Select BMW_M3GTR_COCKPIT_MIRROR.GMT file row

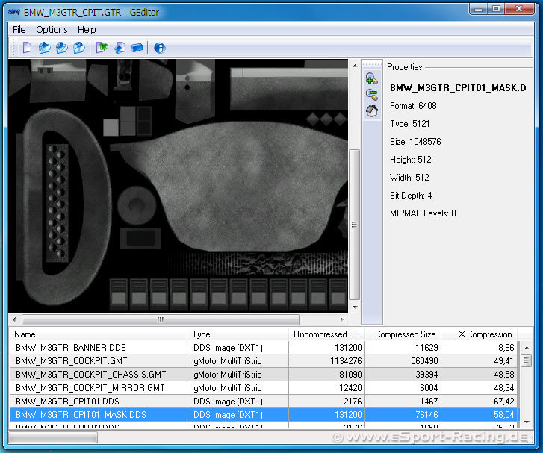tap(90, 388)
